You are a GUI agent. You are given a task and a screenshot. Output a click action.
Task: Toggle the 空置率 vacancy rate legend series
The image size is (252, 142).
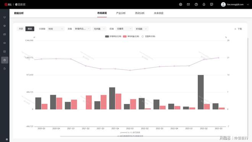148,37
